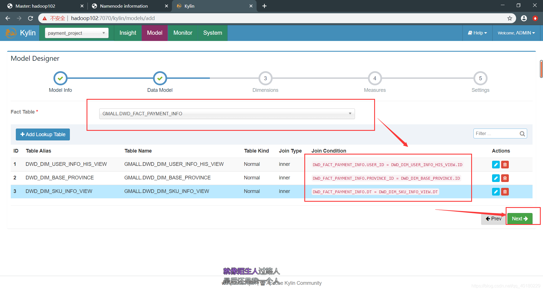543x291 pixels.
Task: Expand the Help menu
Action: [x=477, y=33]
